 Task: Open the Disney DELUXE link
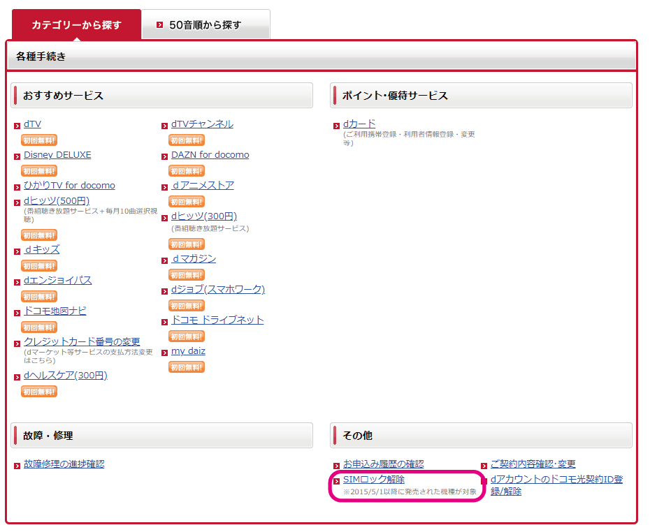pyautogui.click(x=57, y=155)
